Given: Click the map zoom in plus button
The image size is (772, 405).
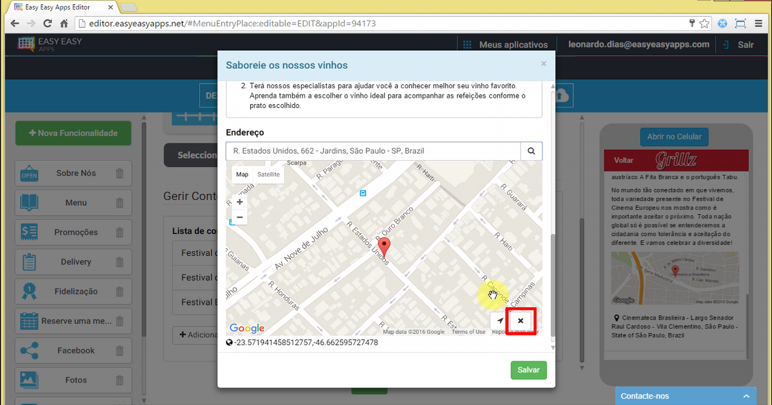Looking at the screenshot, I should 240,202.
